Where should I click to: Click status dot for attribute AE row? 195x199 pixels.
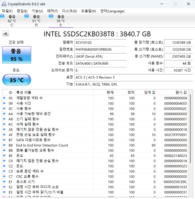click(x=4, y=129)
